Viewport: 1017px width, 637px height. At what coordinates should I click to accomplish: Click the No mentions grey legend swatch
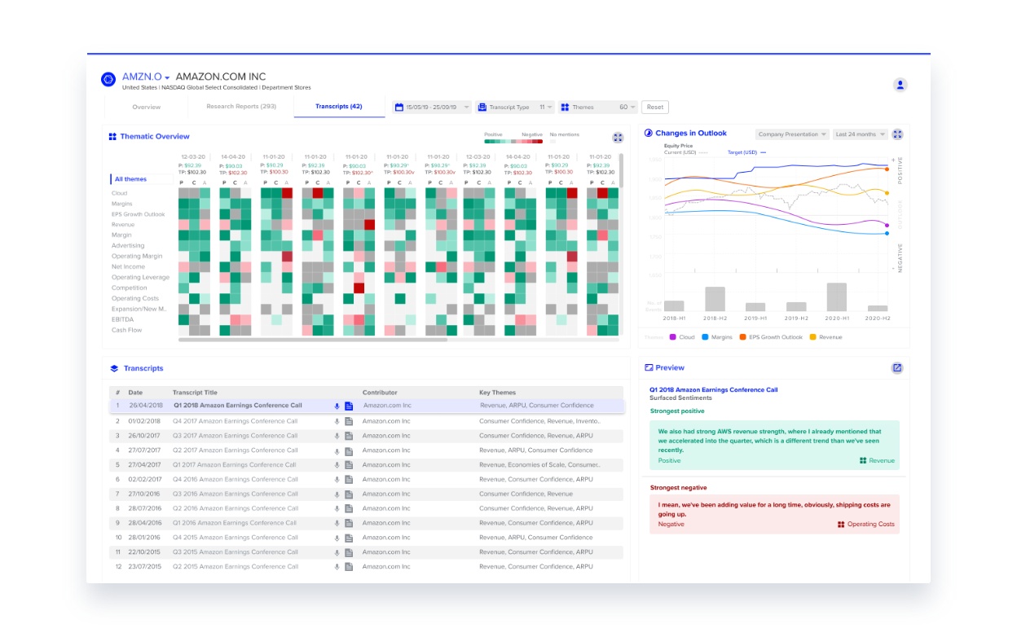click(553, 142)
